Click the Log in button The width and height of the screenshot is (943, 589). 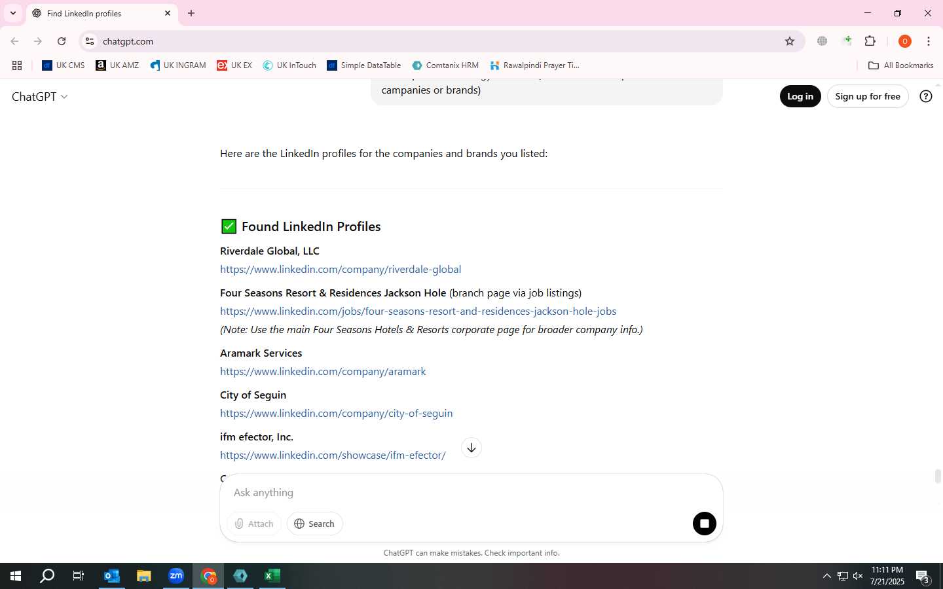[800, 96]
